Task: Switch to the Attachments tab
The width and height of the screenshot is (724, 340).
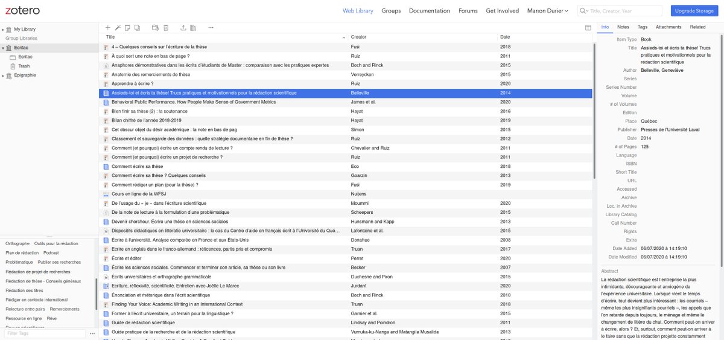Action: click(x=668, y=27)
